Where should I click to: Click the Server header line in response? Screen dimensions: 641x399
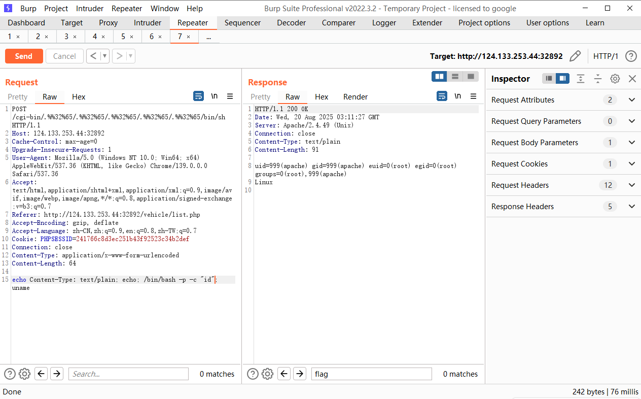(x=304, y=125)
